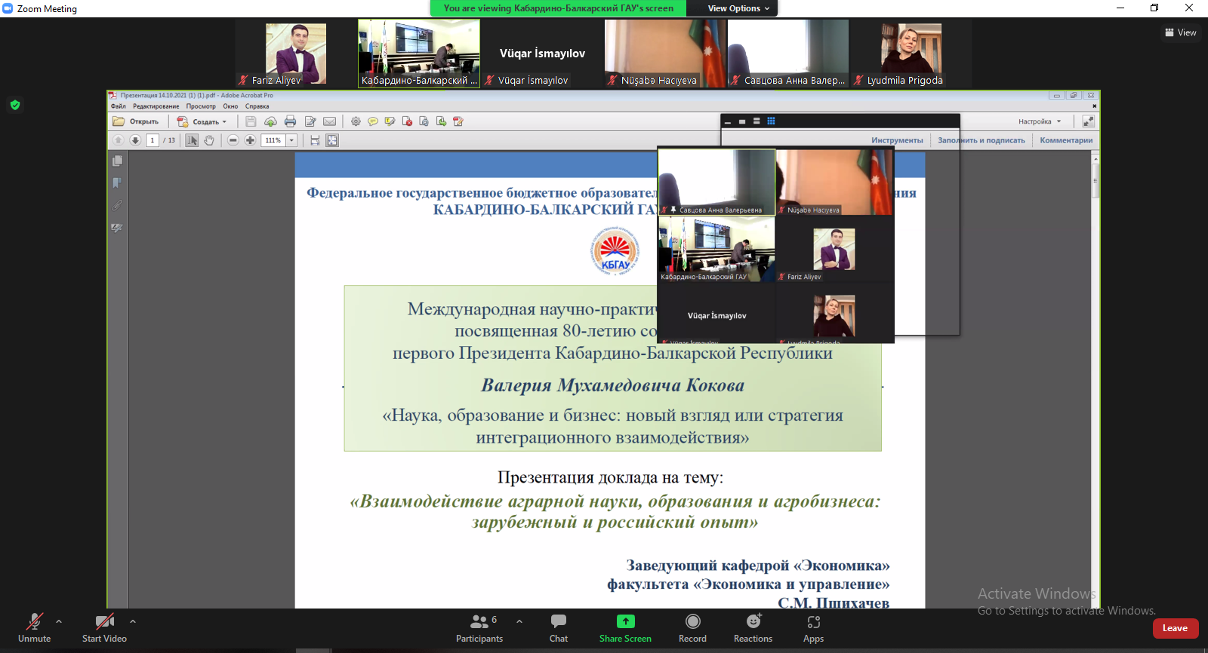Expand the participants options arrow
Viewport: 1208px width, 653px height.
tap(519, 621)
